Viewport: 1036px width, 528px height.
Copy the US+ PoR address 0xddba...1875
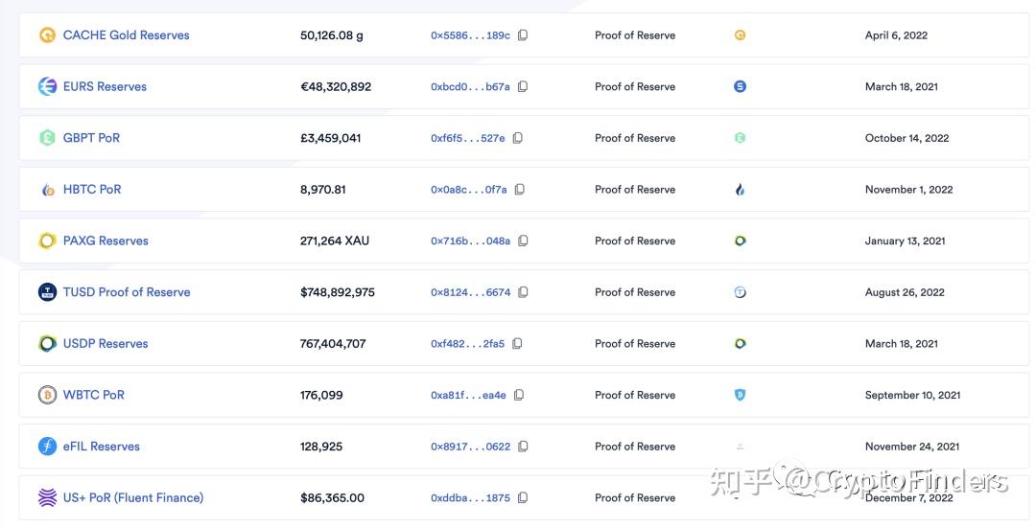pos(523,498)
